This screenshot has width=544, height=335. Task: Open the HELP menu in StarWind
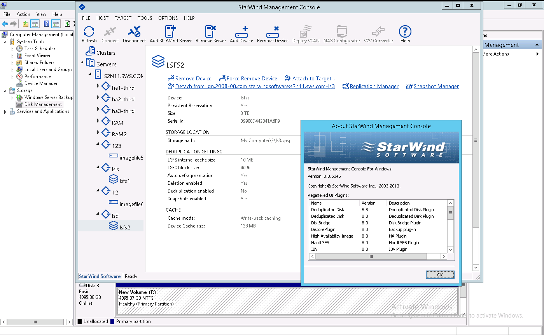[189, 18]
